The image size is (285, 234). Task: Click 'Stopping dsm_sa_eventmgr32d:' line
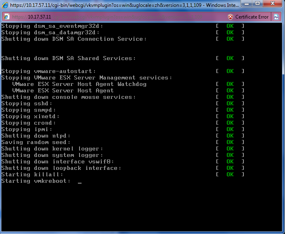(x=52, y=26)
